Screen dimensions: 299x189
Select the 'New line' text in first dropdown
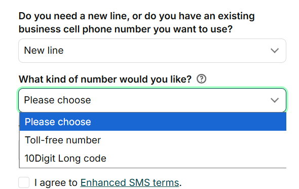tap(44, 51)
